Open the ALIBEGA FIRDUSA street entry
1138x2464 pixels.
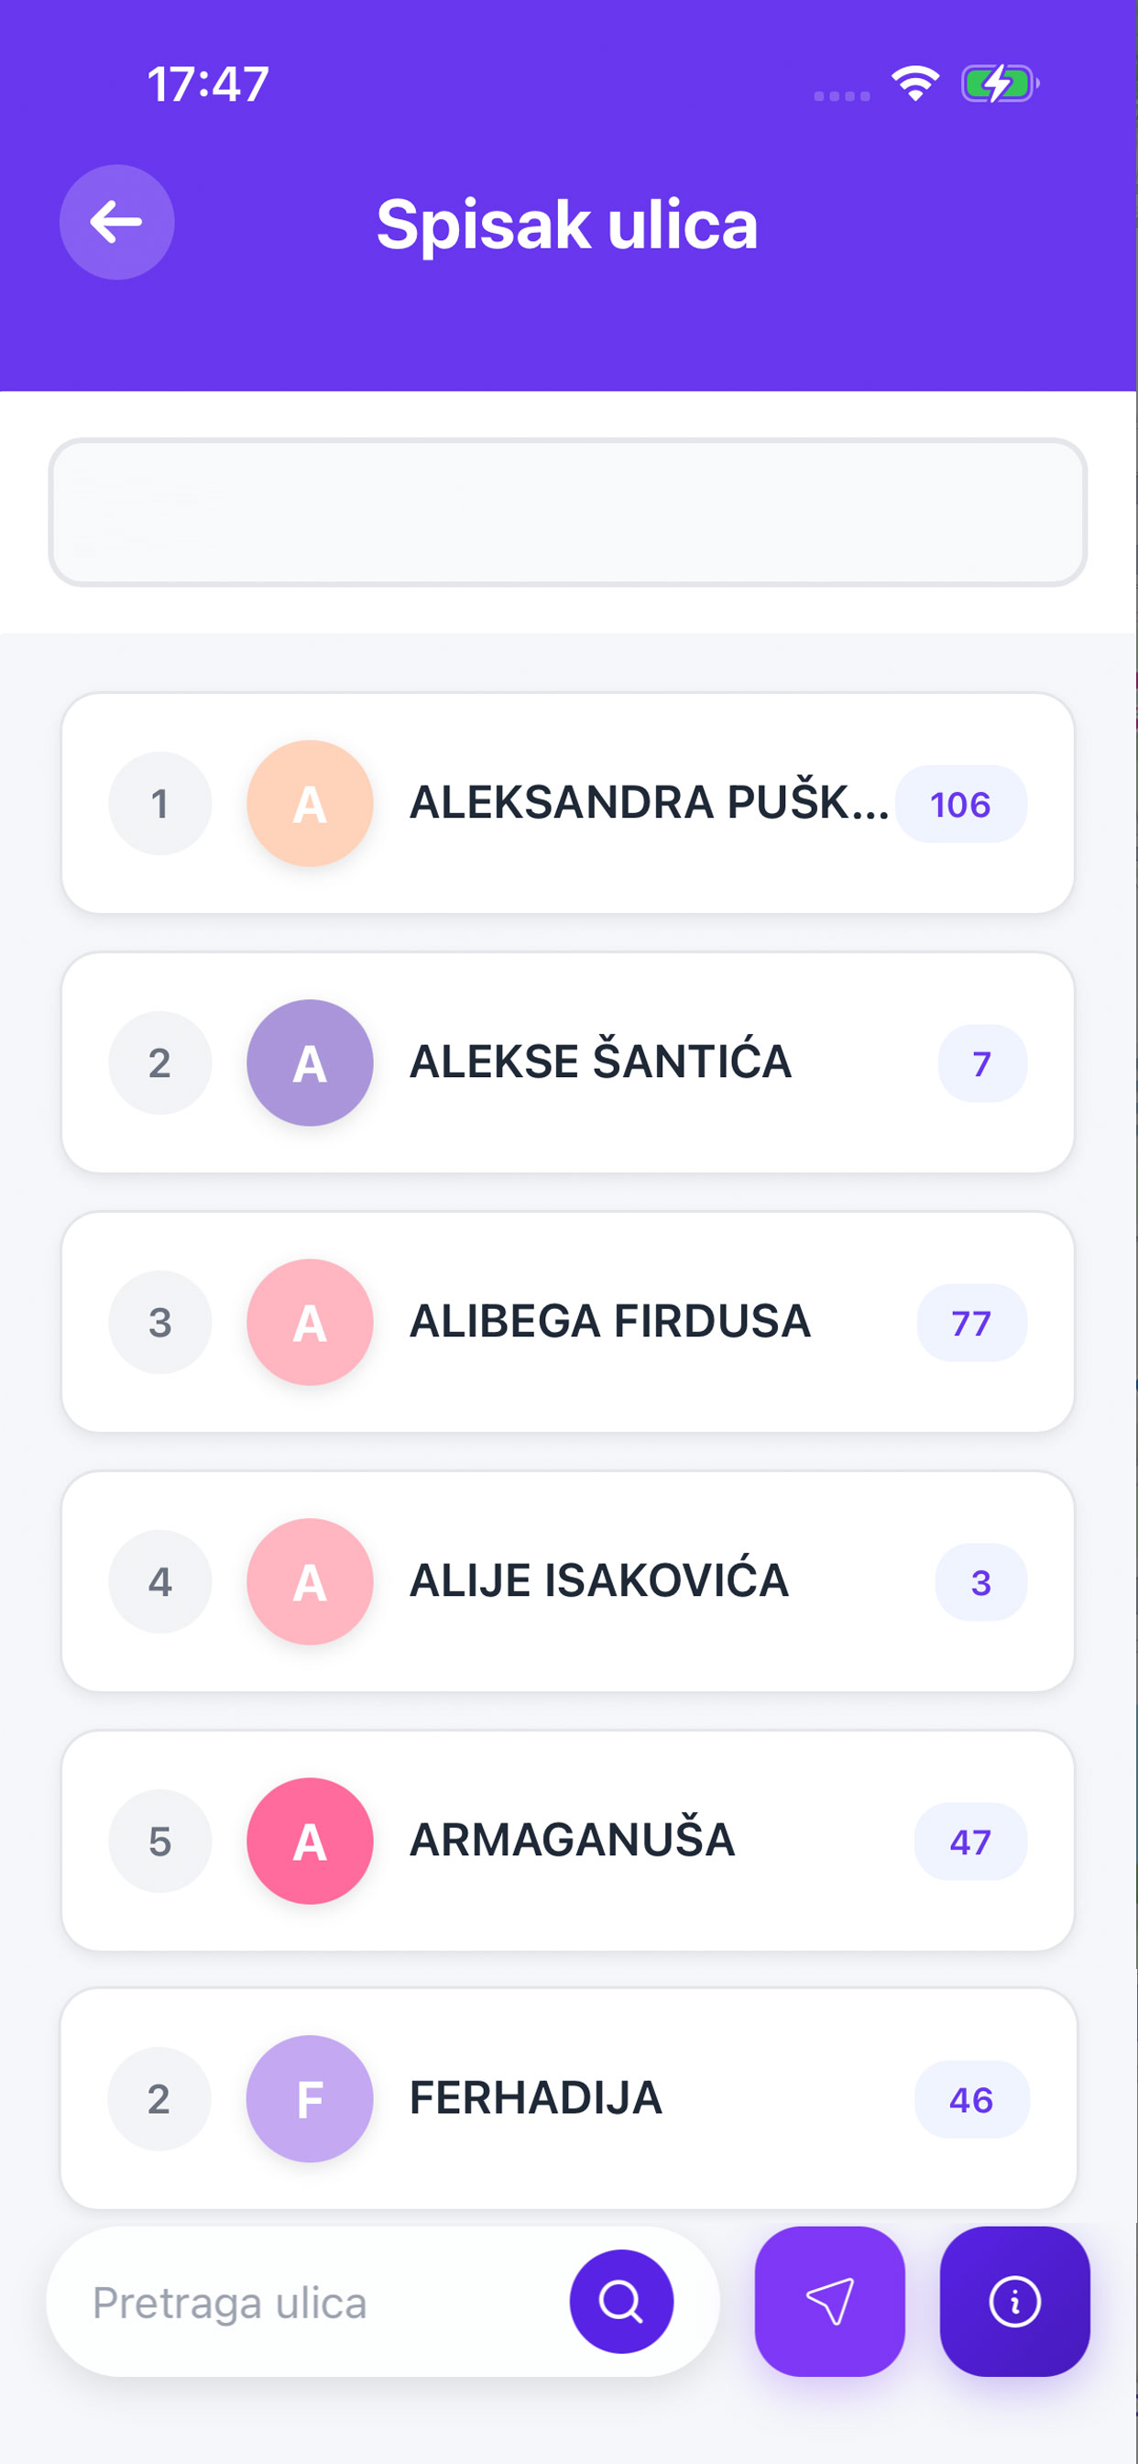568,1322
